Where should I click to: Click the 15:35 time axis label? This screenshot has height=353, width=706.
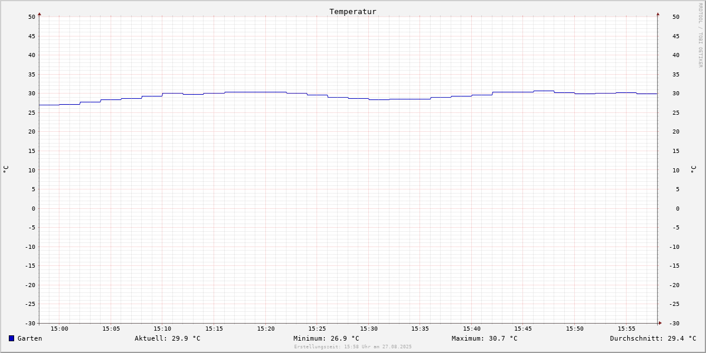420,329
